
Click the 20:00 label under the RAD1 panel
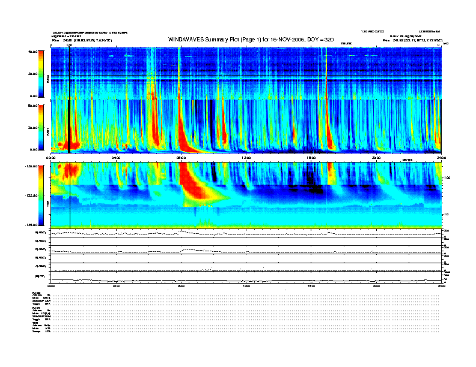coord(376,158)
